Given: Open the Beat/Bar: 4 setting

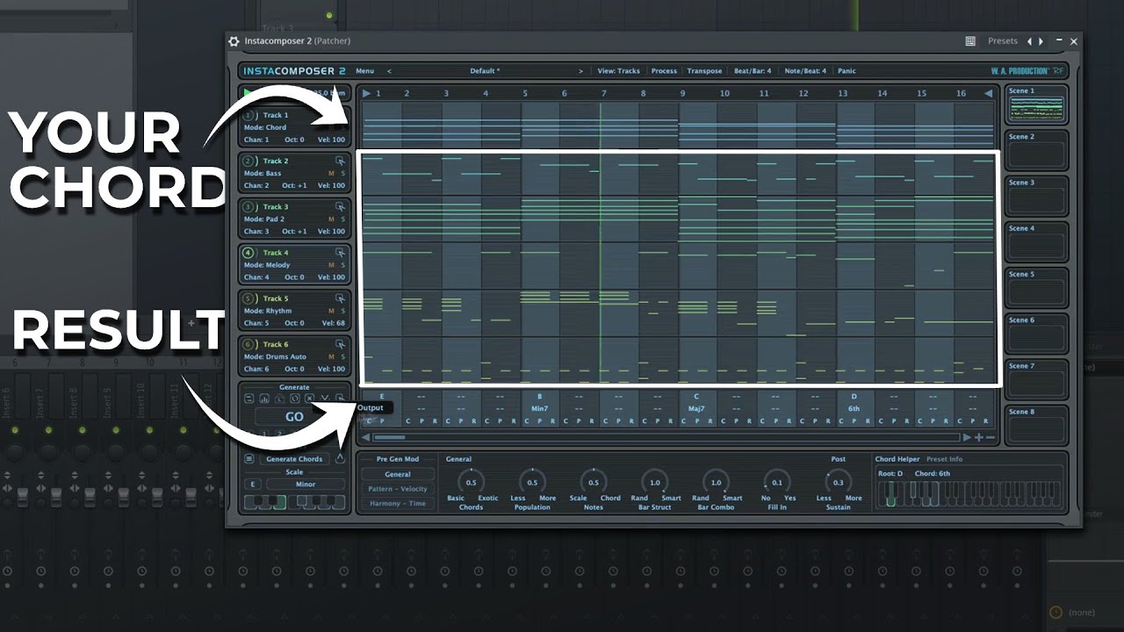Looking at the screenshot, I should [753, 71].
